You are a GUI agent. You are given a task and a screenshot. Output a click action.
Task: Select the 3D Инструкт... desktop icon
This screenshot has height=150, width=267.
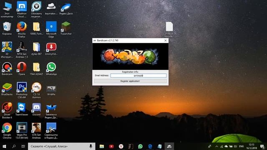pos(7,50)
